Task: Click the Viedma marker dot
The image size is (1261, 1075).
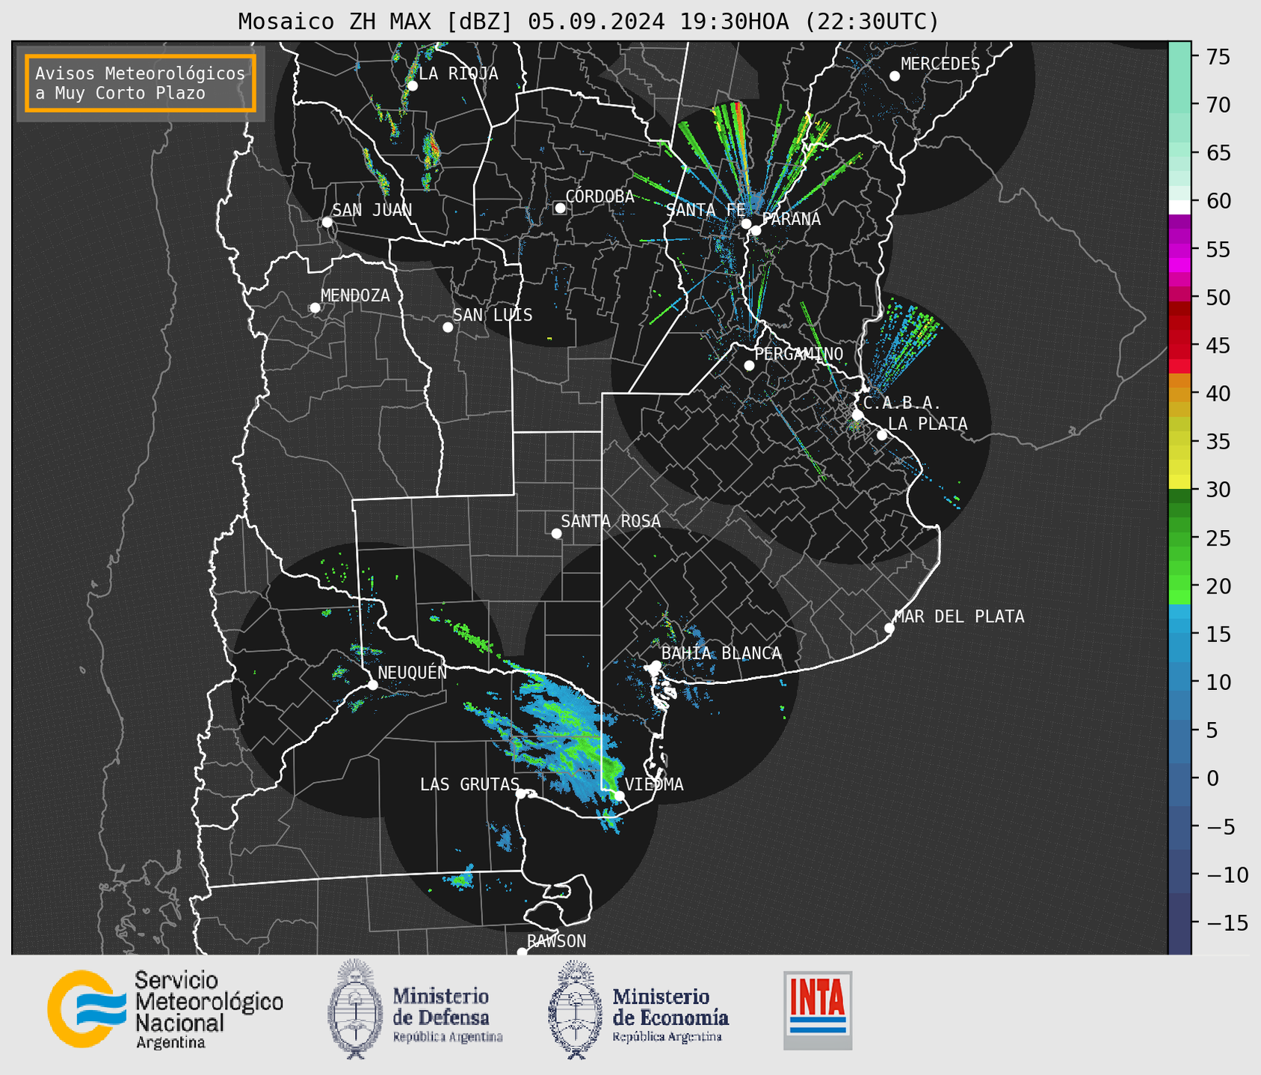Action: 619,795
